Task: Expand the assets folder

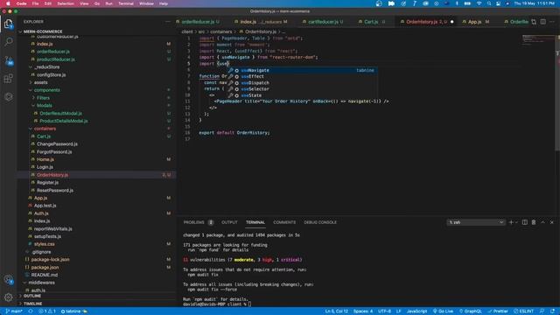Action: pyautogui.click(x=40, y=82)
